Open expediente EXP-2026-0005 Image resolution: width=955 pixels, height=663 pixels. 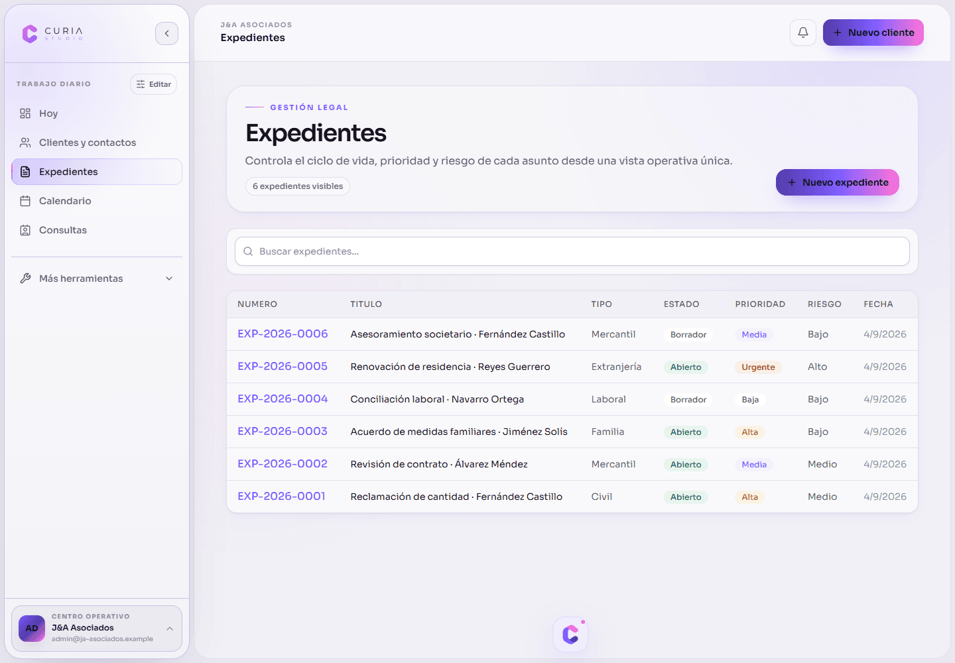pyautogui.click(x=283, y=367)
